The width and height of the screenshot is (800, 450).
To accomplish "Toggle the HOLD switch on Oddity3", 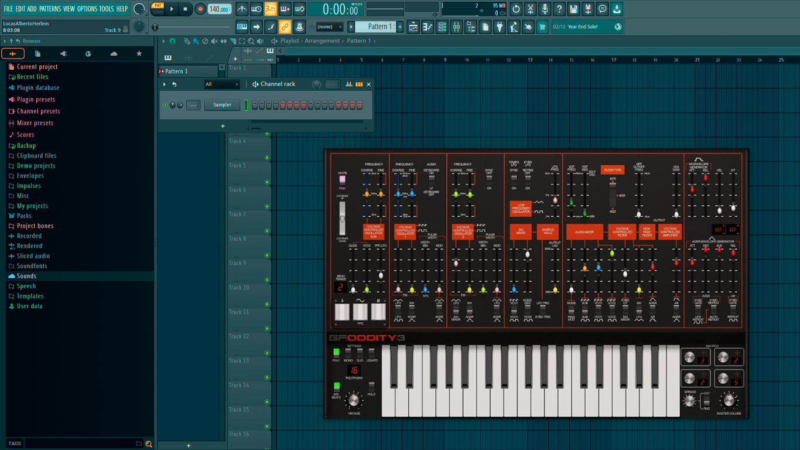I will pos(371,387).
